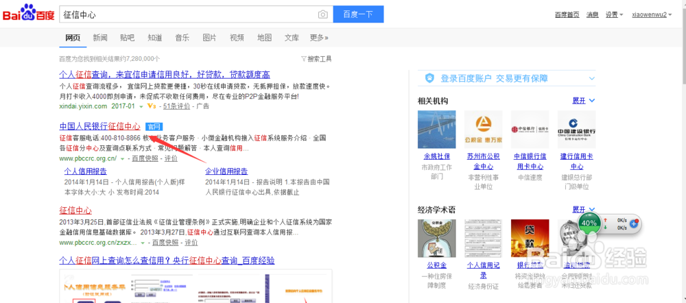686x303 pixels.
Task: Click the Baidu logo
Action: pos(29,14)
